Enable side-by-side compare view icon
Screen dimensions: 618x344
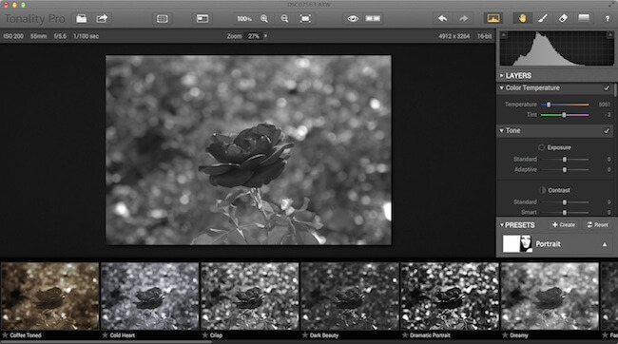coord(373,18)
